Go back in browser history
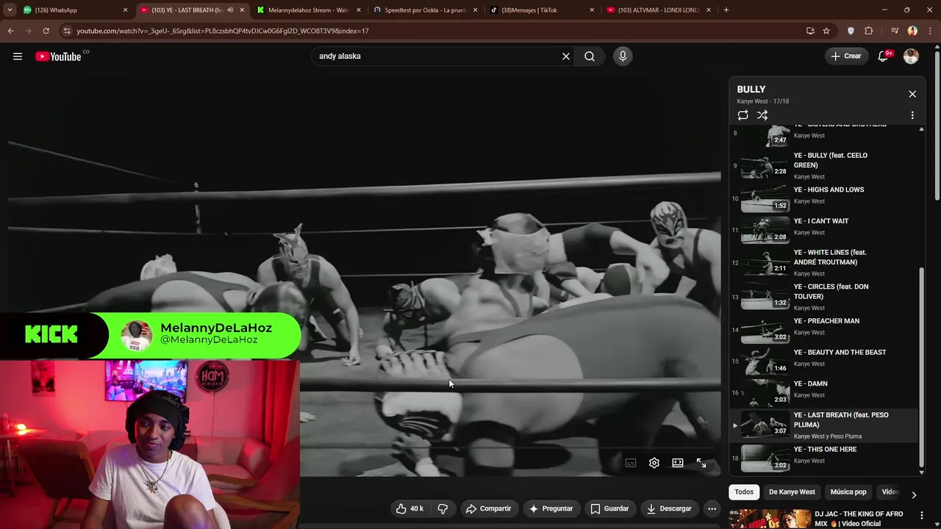 click(x=10, y=31)
